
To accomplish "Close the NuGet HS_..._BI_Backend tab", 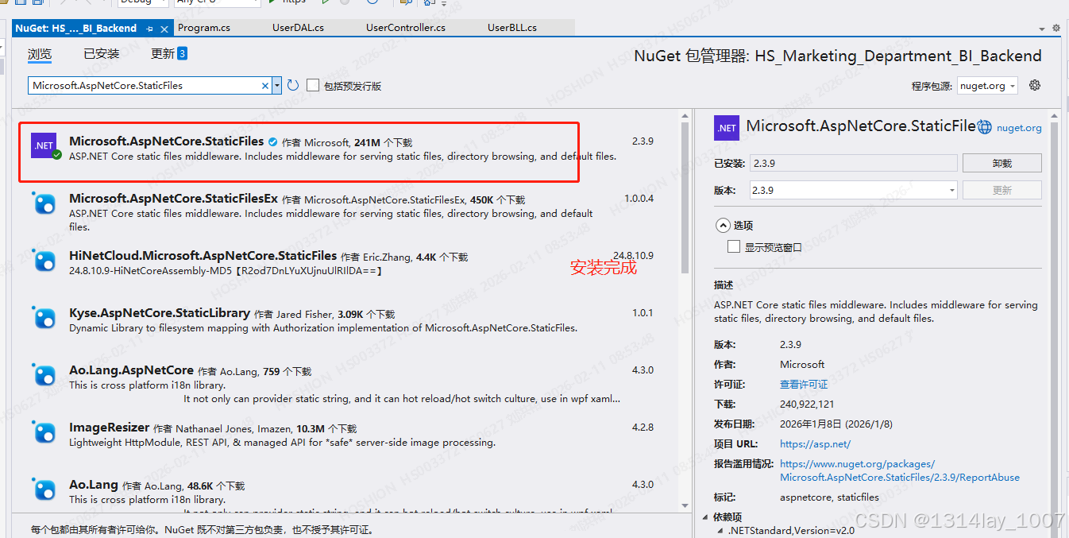I will 165,28.
